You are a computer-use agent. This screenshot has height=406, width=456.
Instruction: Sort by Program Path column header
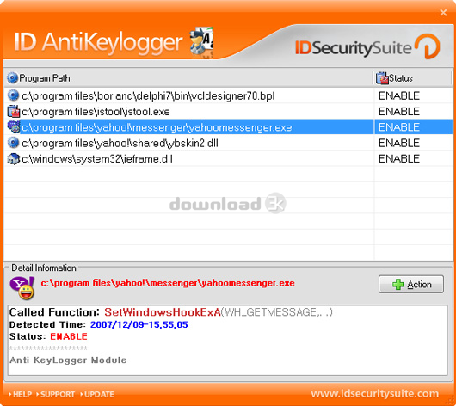pyautogui.click(x=188, y=78)
